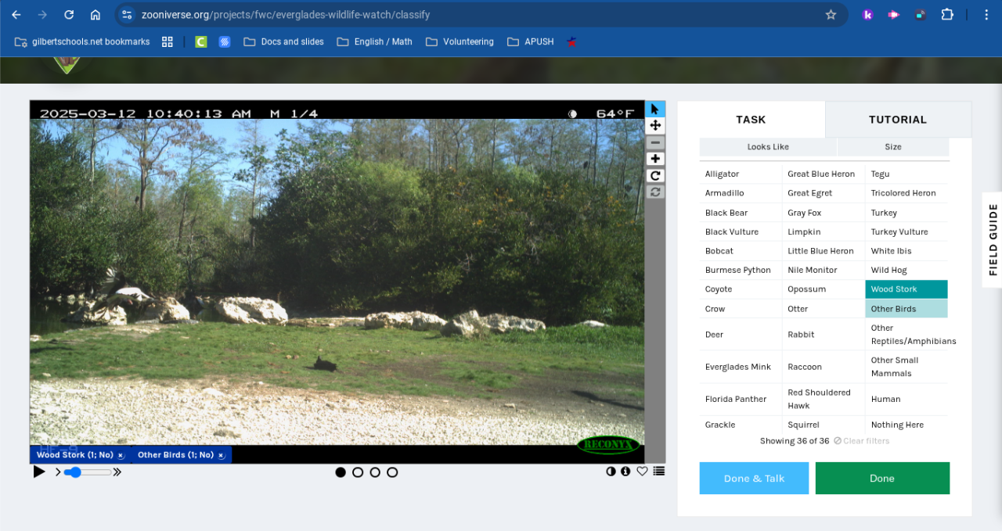The height and width of the screenshot is (531, 1002).
Task: Select White Ibis option
Action: coord(906,251)
